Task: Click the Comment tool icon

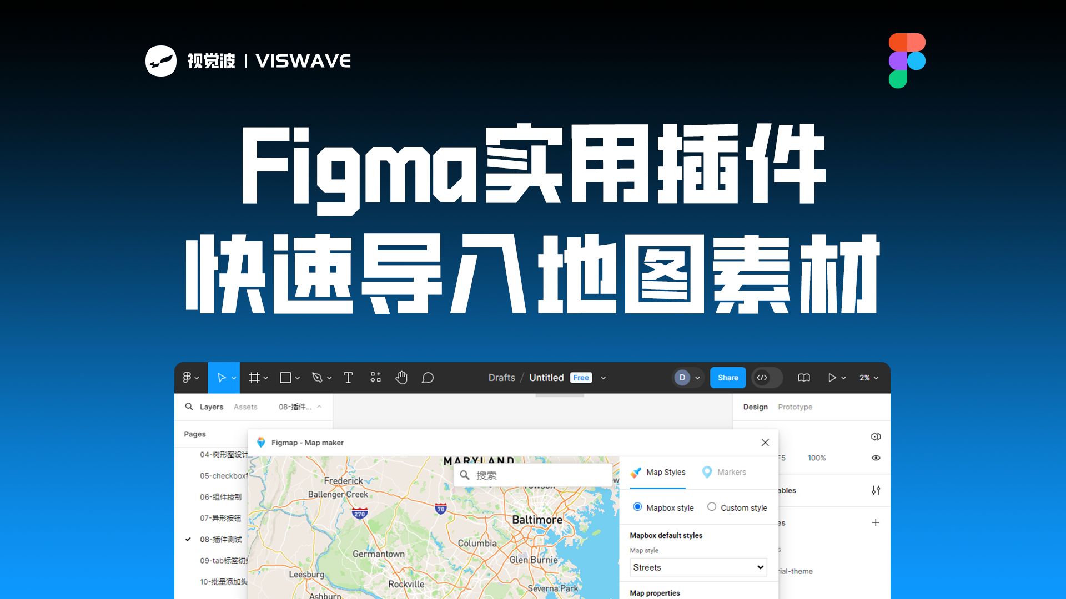Action: pyautogui.click(x=427, y=377)
